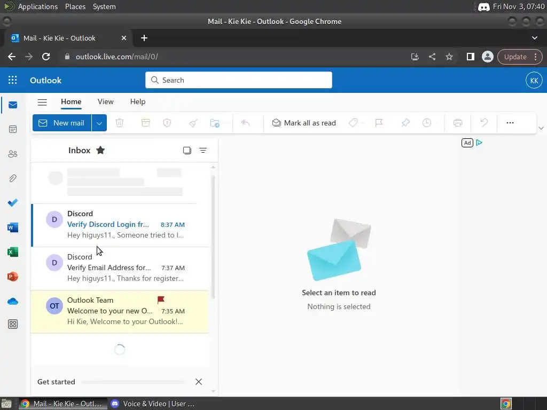Image resolution: width=547 pixels, height=410 pixels.
Task: Open Discord Verify Email Address email
Action: click(120, 268)
